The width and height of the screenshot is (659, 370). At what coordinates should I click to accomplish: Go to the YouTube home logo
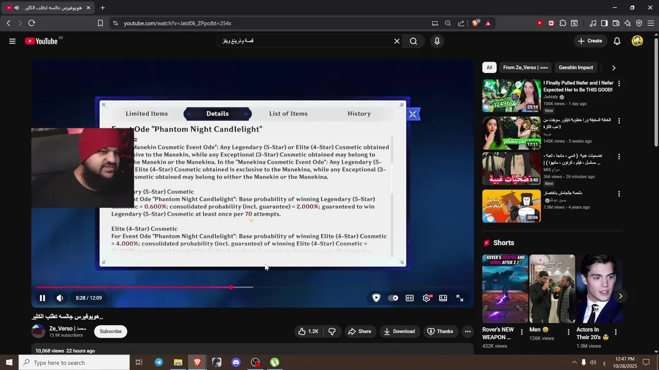click(42, 41)
